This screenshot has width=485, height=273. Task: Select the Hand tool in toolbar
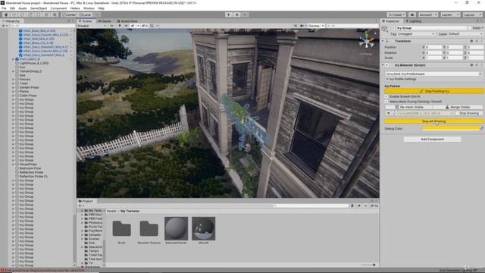pos(6,14)
